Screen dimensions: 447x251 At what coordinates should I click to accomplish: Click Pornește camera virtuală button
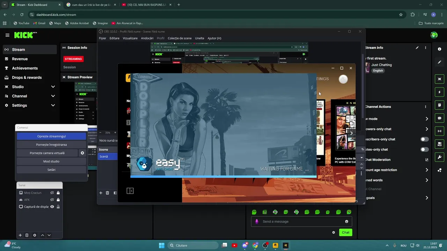click(x=47, y=153)
